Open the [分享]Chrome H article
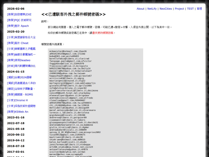The height and width of the screenshot is (157, 209). (17, 100)
